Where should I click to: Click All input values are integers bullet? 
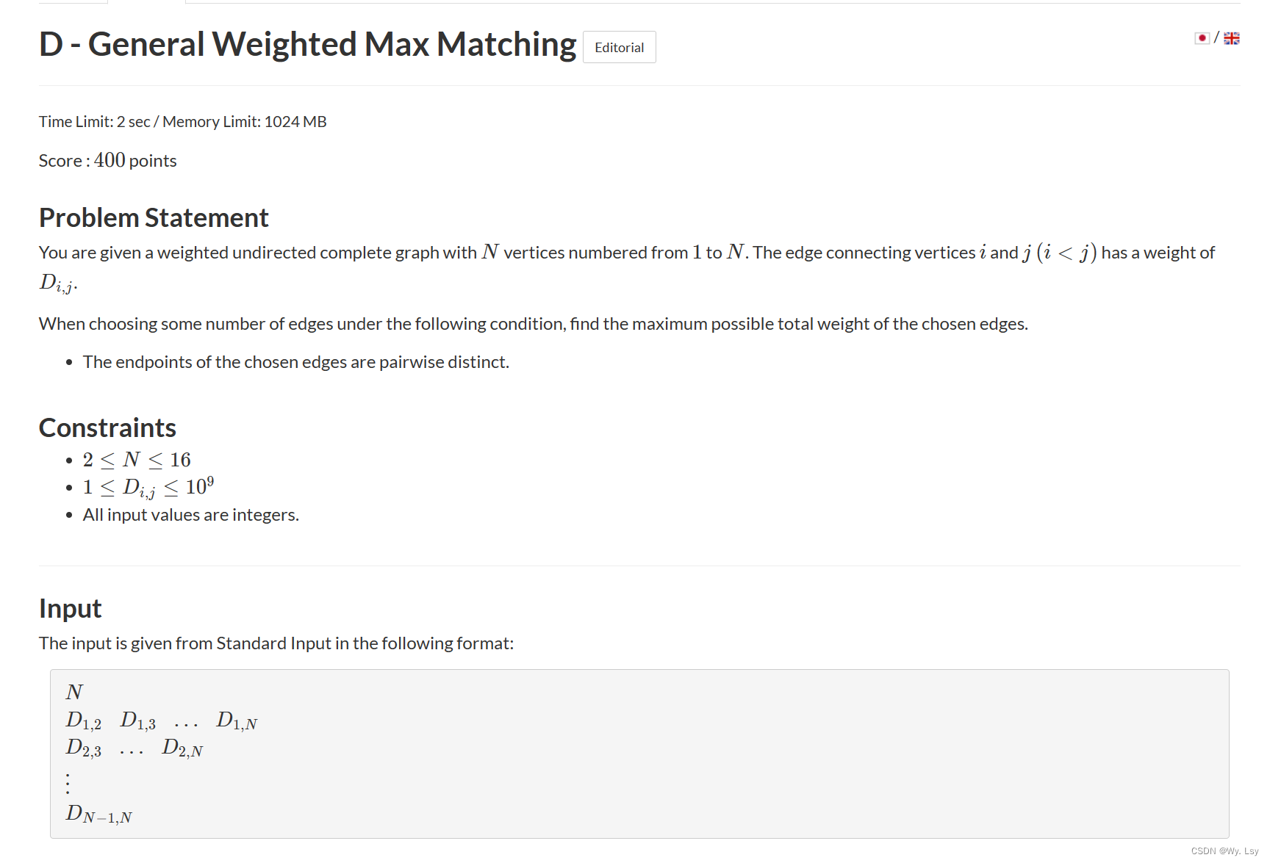pos(190,514)
